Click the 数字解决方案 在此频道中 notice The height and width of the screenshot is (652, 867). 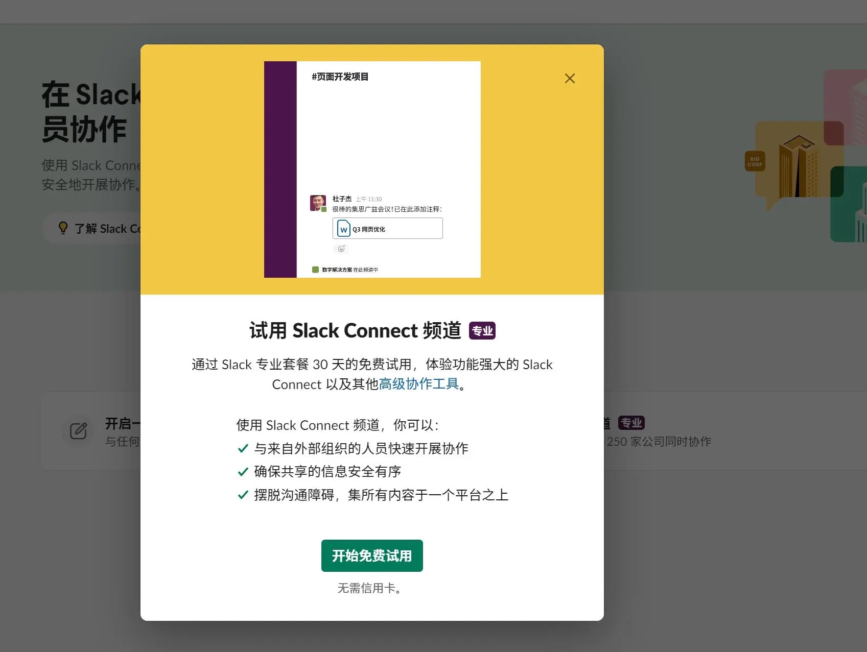coord(350,270)
